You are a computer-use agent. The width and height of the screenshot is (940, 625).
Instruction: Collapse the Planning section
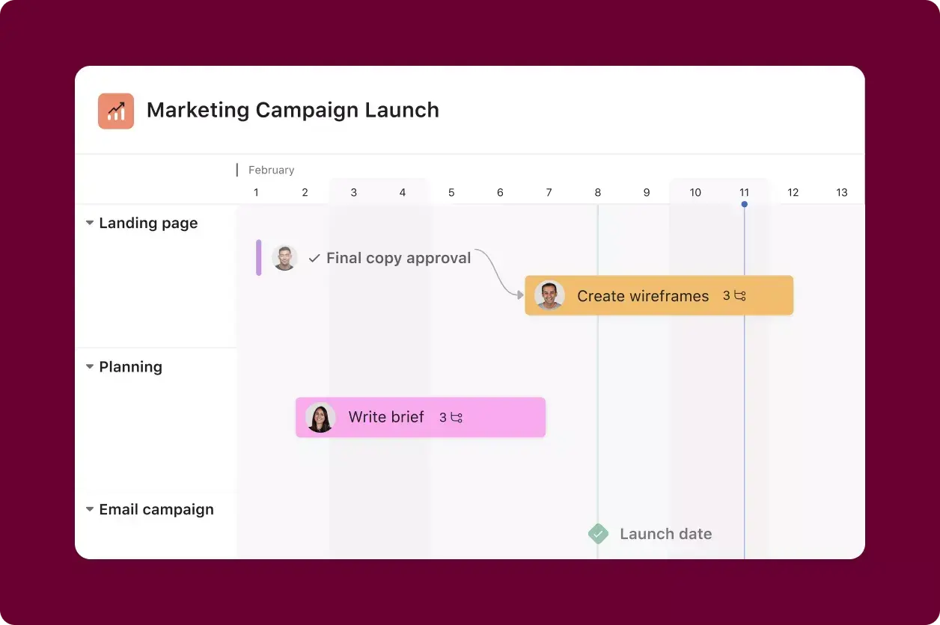pyautogui.click(x=89, y=366)
